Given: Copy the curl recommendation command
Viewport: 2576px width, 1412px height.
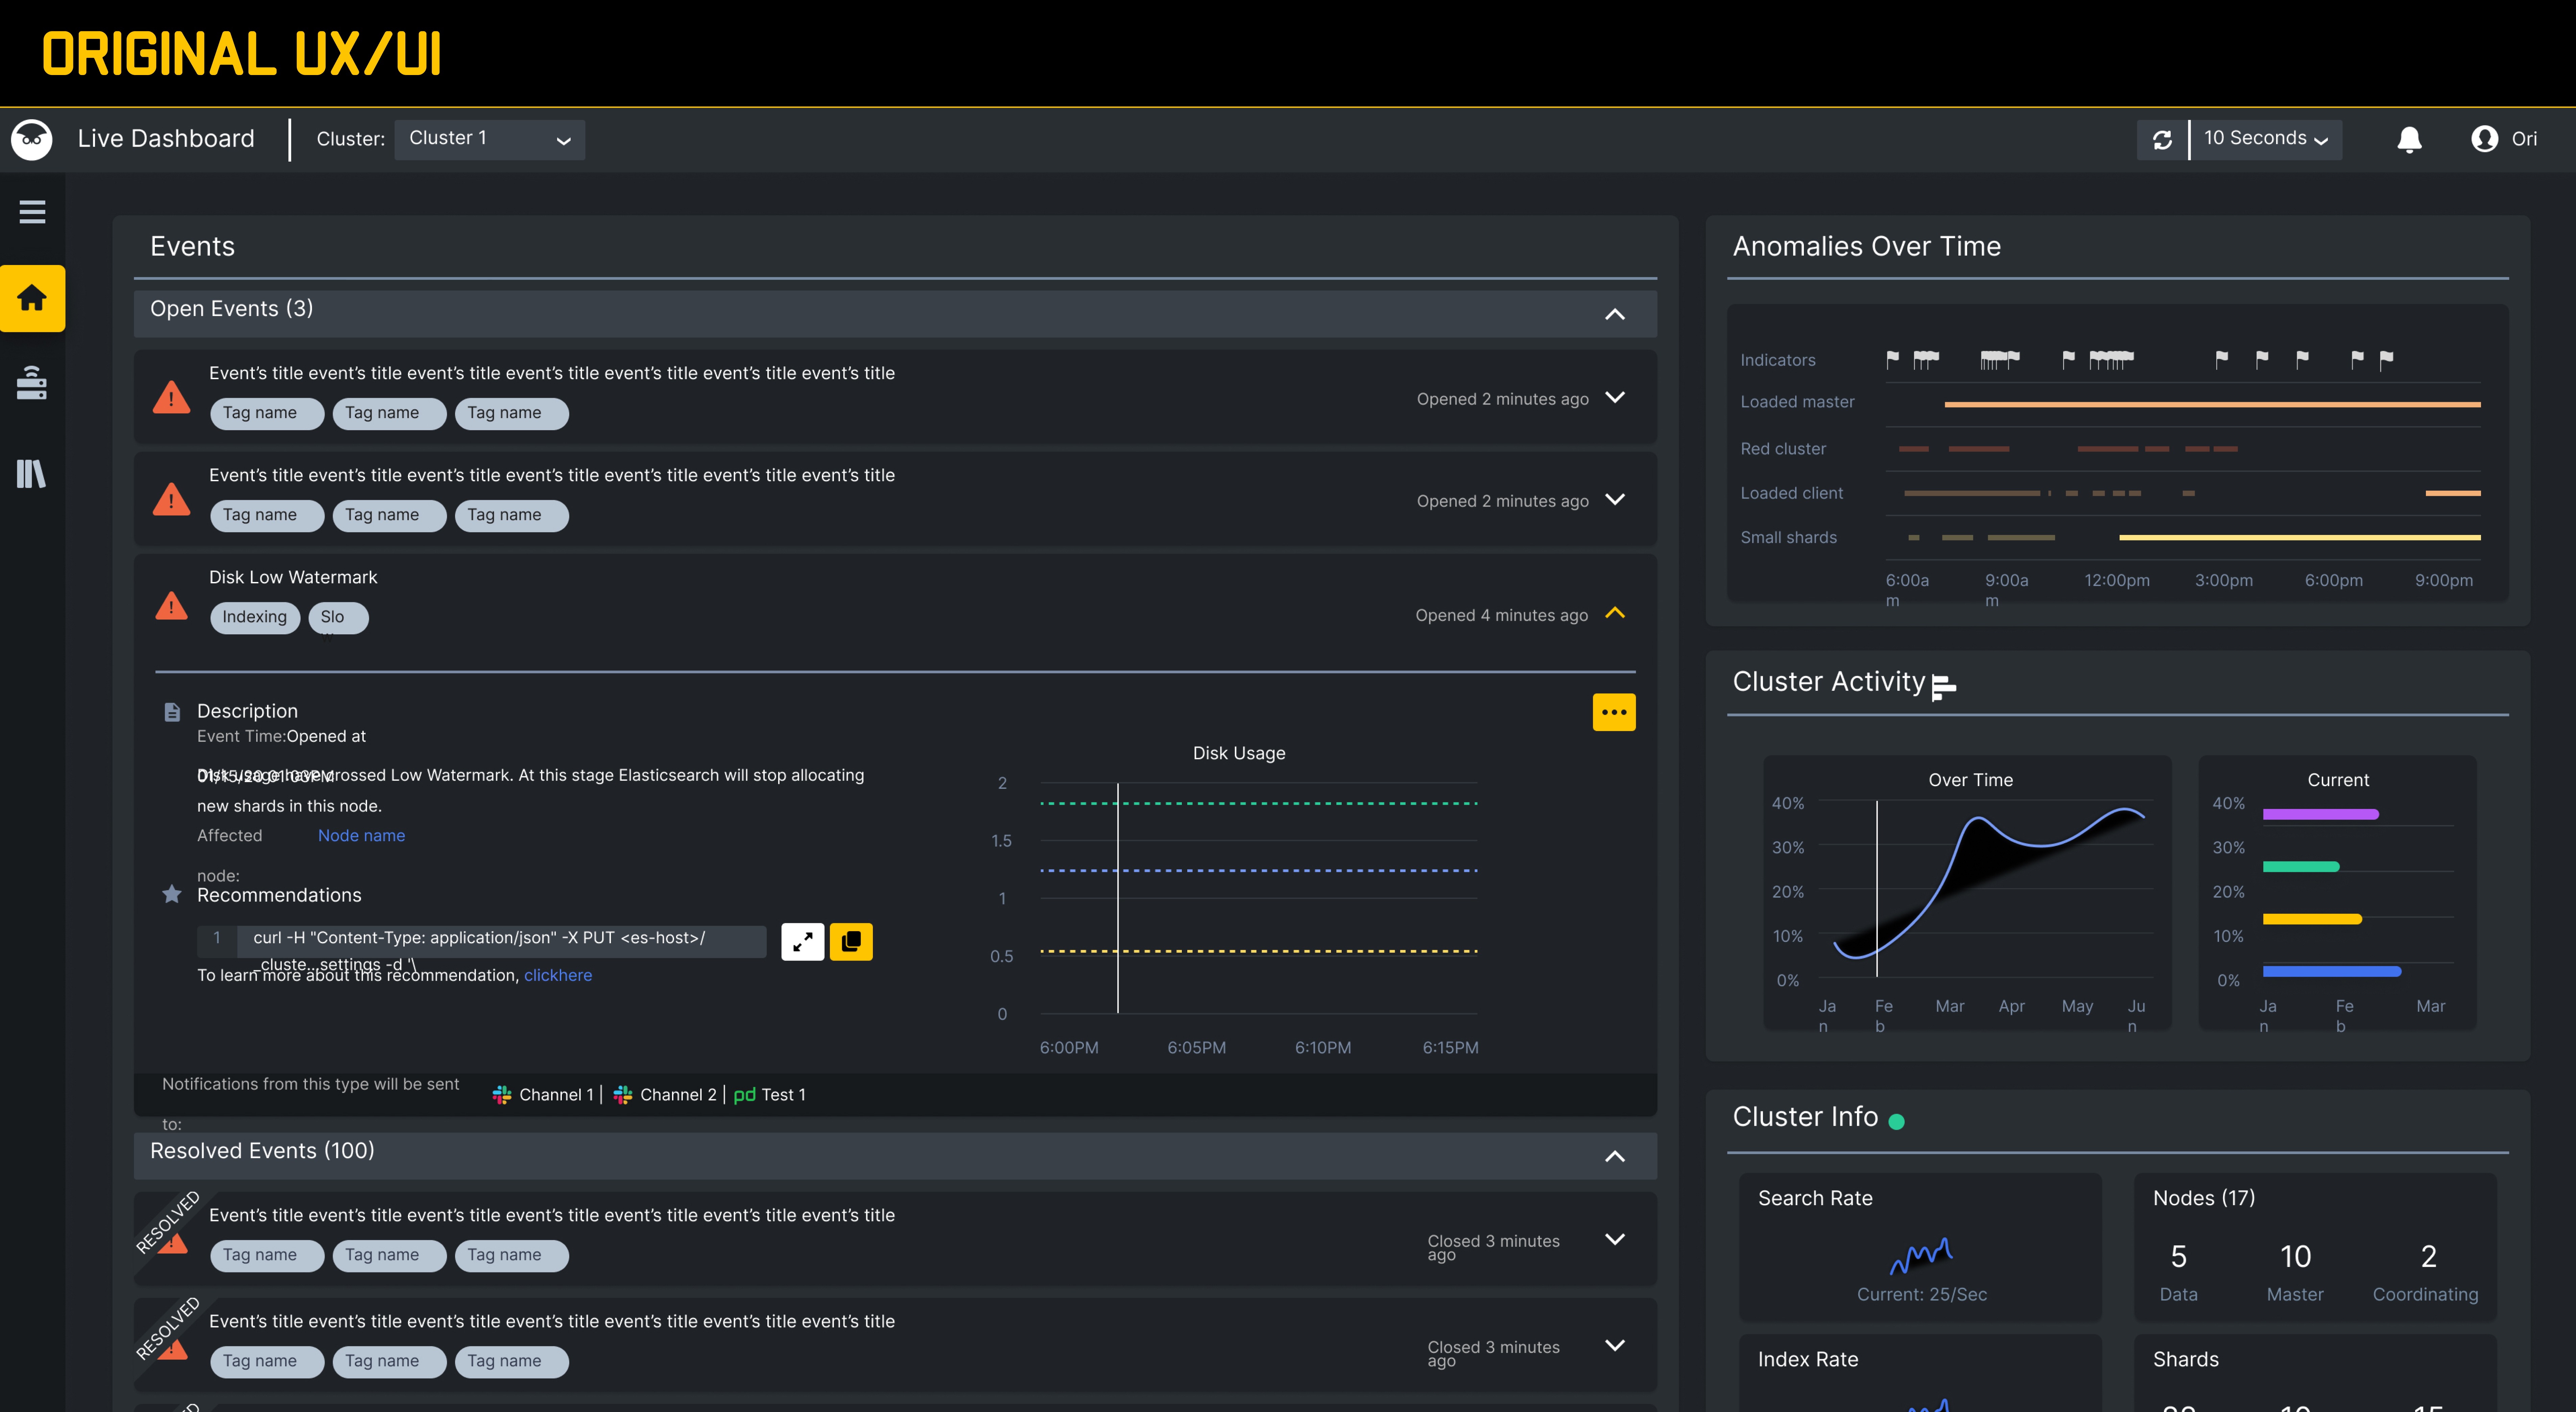Looking at the screenshot, I should click(x=851, y=941).
